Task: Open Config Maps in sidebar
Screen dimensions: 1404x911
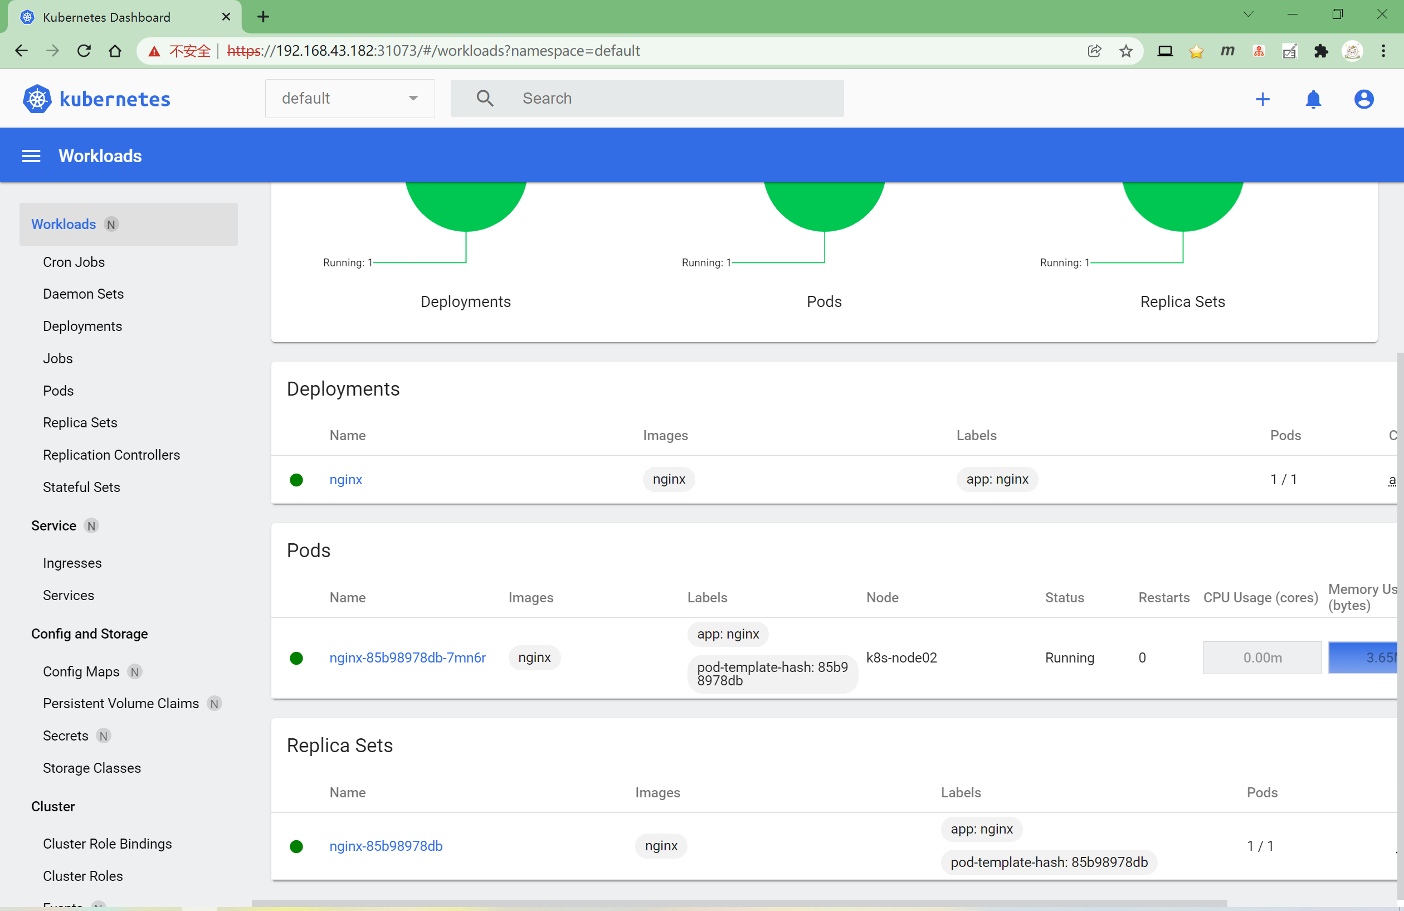Action: (x=81, y=671)
